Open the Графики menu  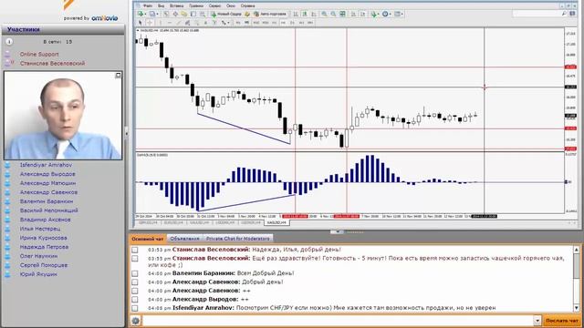(196, 6)
